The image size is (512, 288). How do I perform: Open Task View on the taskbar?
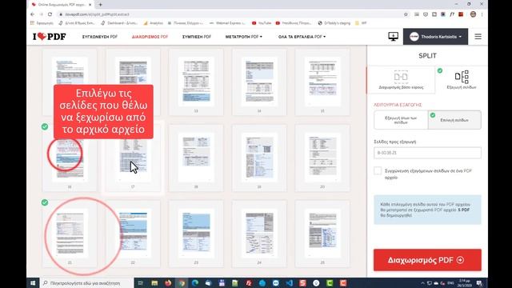pyautogui.click(x=141, y=283)
